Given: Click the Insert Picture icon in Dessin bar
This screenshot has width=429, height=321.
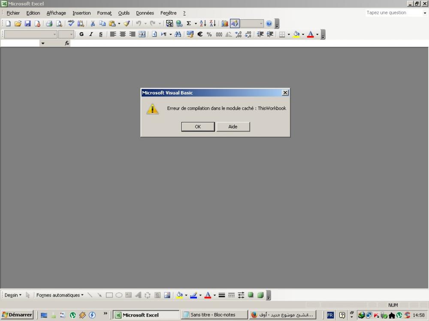Looking at the screenshot, I should 167,295.
